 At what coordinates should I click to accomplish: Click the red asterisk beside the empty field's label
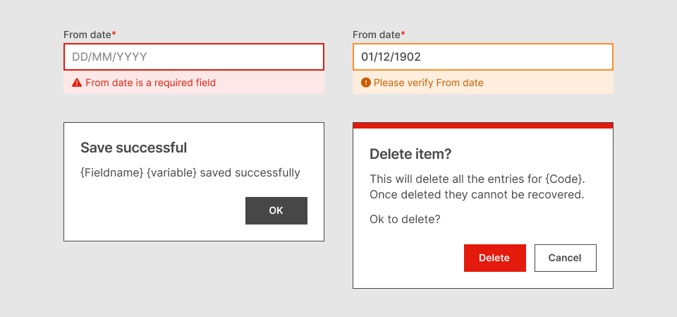pos(114,34)
